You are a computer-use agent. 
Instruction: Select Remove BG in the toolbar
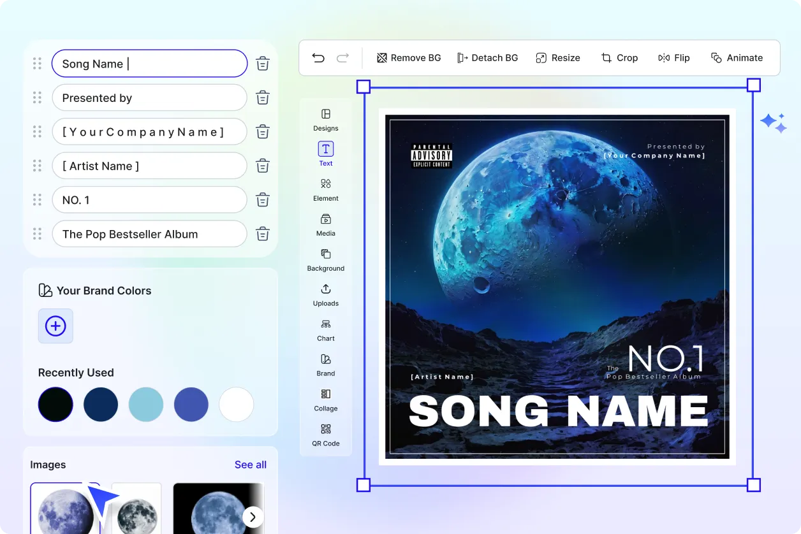tap(409, 58)
